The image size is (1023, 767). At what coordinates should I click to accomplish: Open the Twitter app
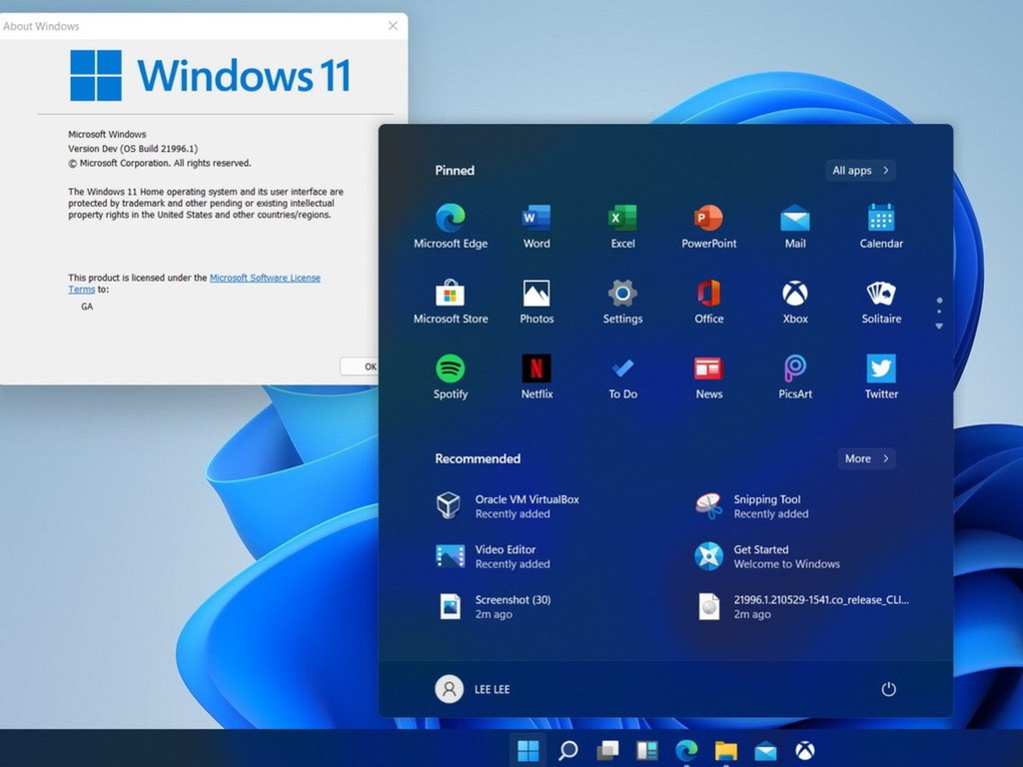pyautogui.click(x=881, y=377)
